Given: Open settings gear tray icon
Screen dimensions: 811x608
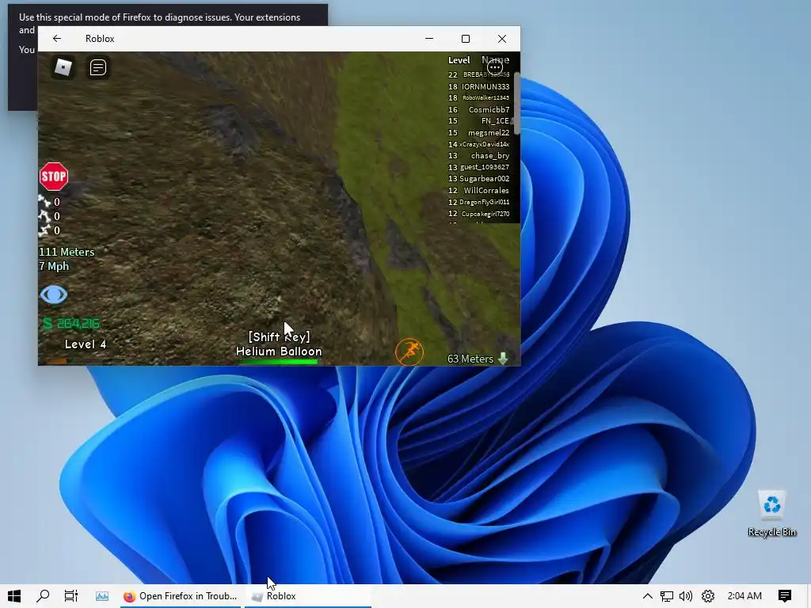Looking at the screenshot, I should coord(707,596).
